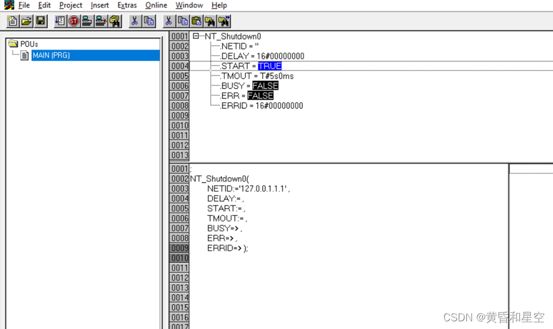Viewport: 553px width, 329px height.
Task: Click the NT_Shutdown0 instance name in watch pane
Action: pos(233,37)
